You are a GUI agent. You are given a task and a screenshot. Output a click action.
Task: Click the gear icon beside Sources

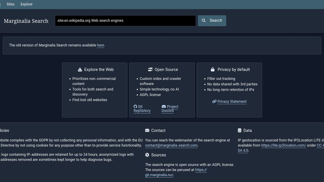(x=147, y=155)
